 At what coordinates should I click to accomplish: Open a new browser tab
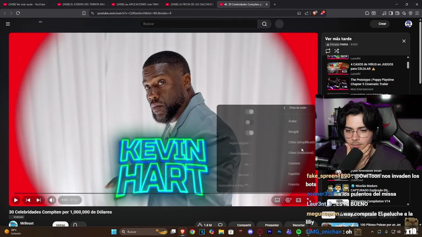tap(275, 4)
